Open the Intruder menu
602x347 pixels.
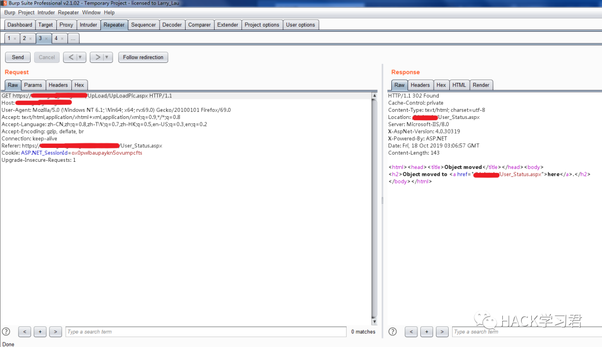[x=46, y=12]
